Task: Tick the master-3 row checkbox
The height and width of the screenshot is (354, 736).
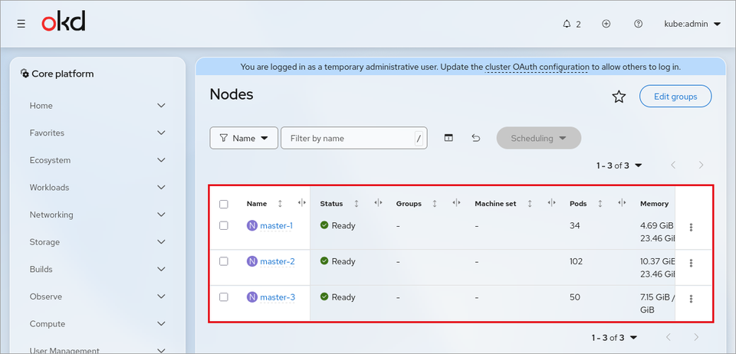Action: (223, 297)
